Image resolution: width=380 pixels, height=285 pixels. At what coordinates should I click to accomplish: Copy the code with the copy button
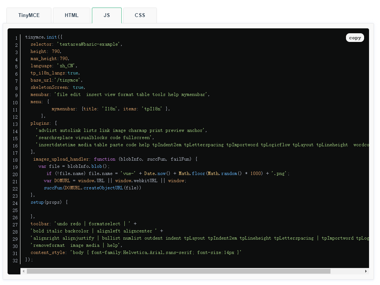pyautogui.click(x=355, y=38)
